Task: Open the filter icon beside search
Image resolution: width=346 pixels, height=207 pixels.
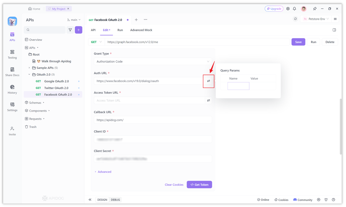Action: pos(70,30)
